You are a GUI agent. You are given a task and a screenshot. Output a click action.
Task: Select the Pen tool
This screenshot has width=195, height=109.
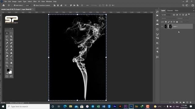click(11, 56)
